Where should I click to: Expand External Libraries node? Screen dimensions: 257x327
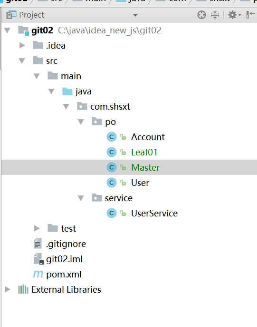pyautogui.click(x=8, y=289)
